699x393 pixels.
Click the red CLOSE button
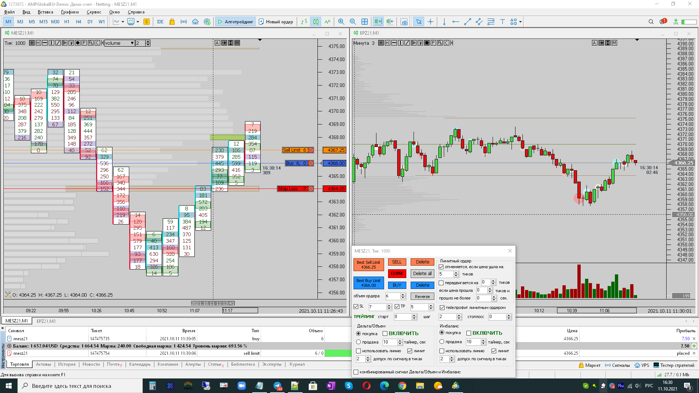click(x=397, y=274)
